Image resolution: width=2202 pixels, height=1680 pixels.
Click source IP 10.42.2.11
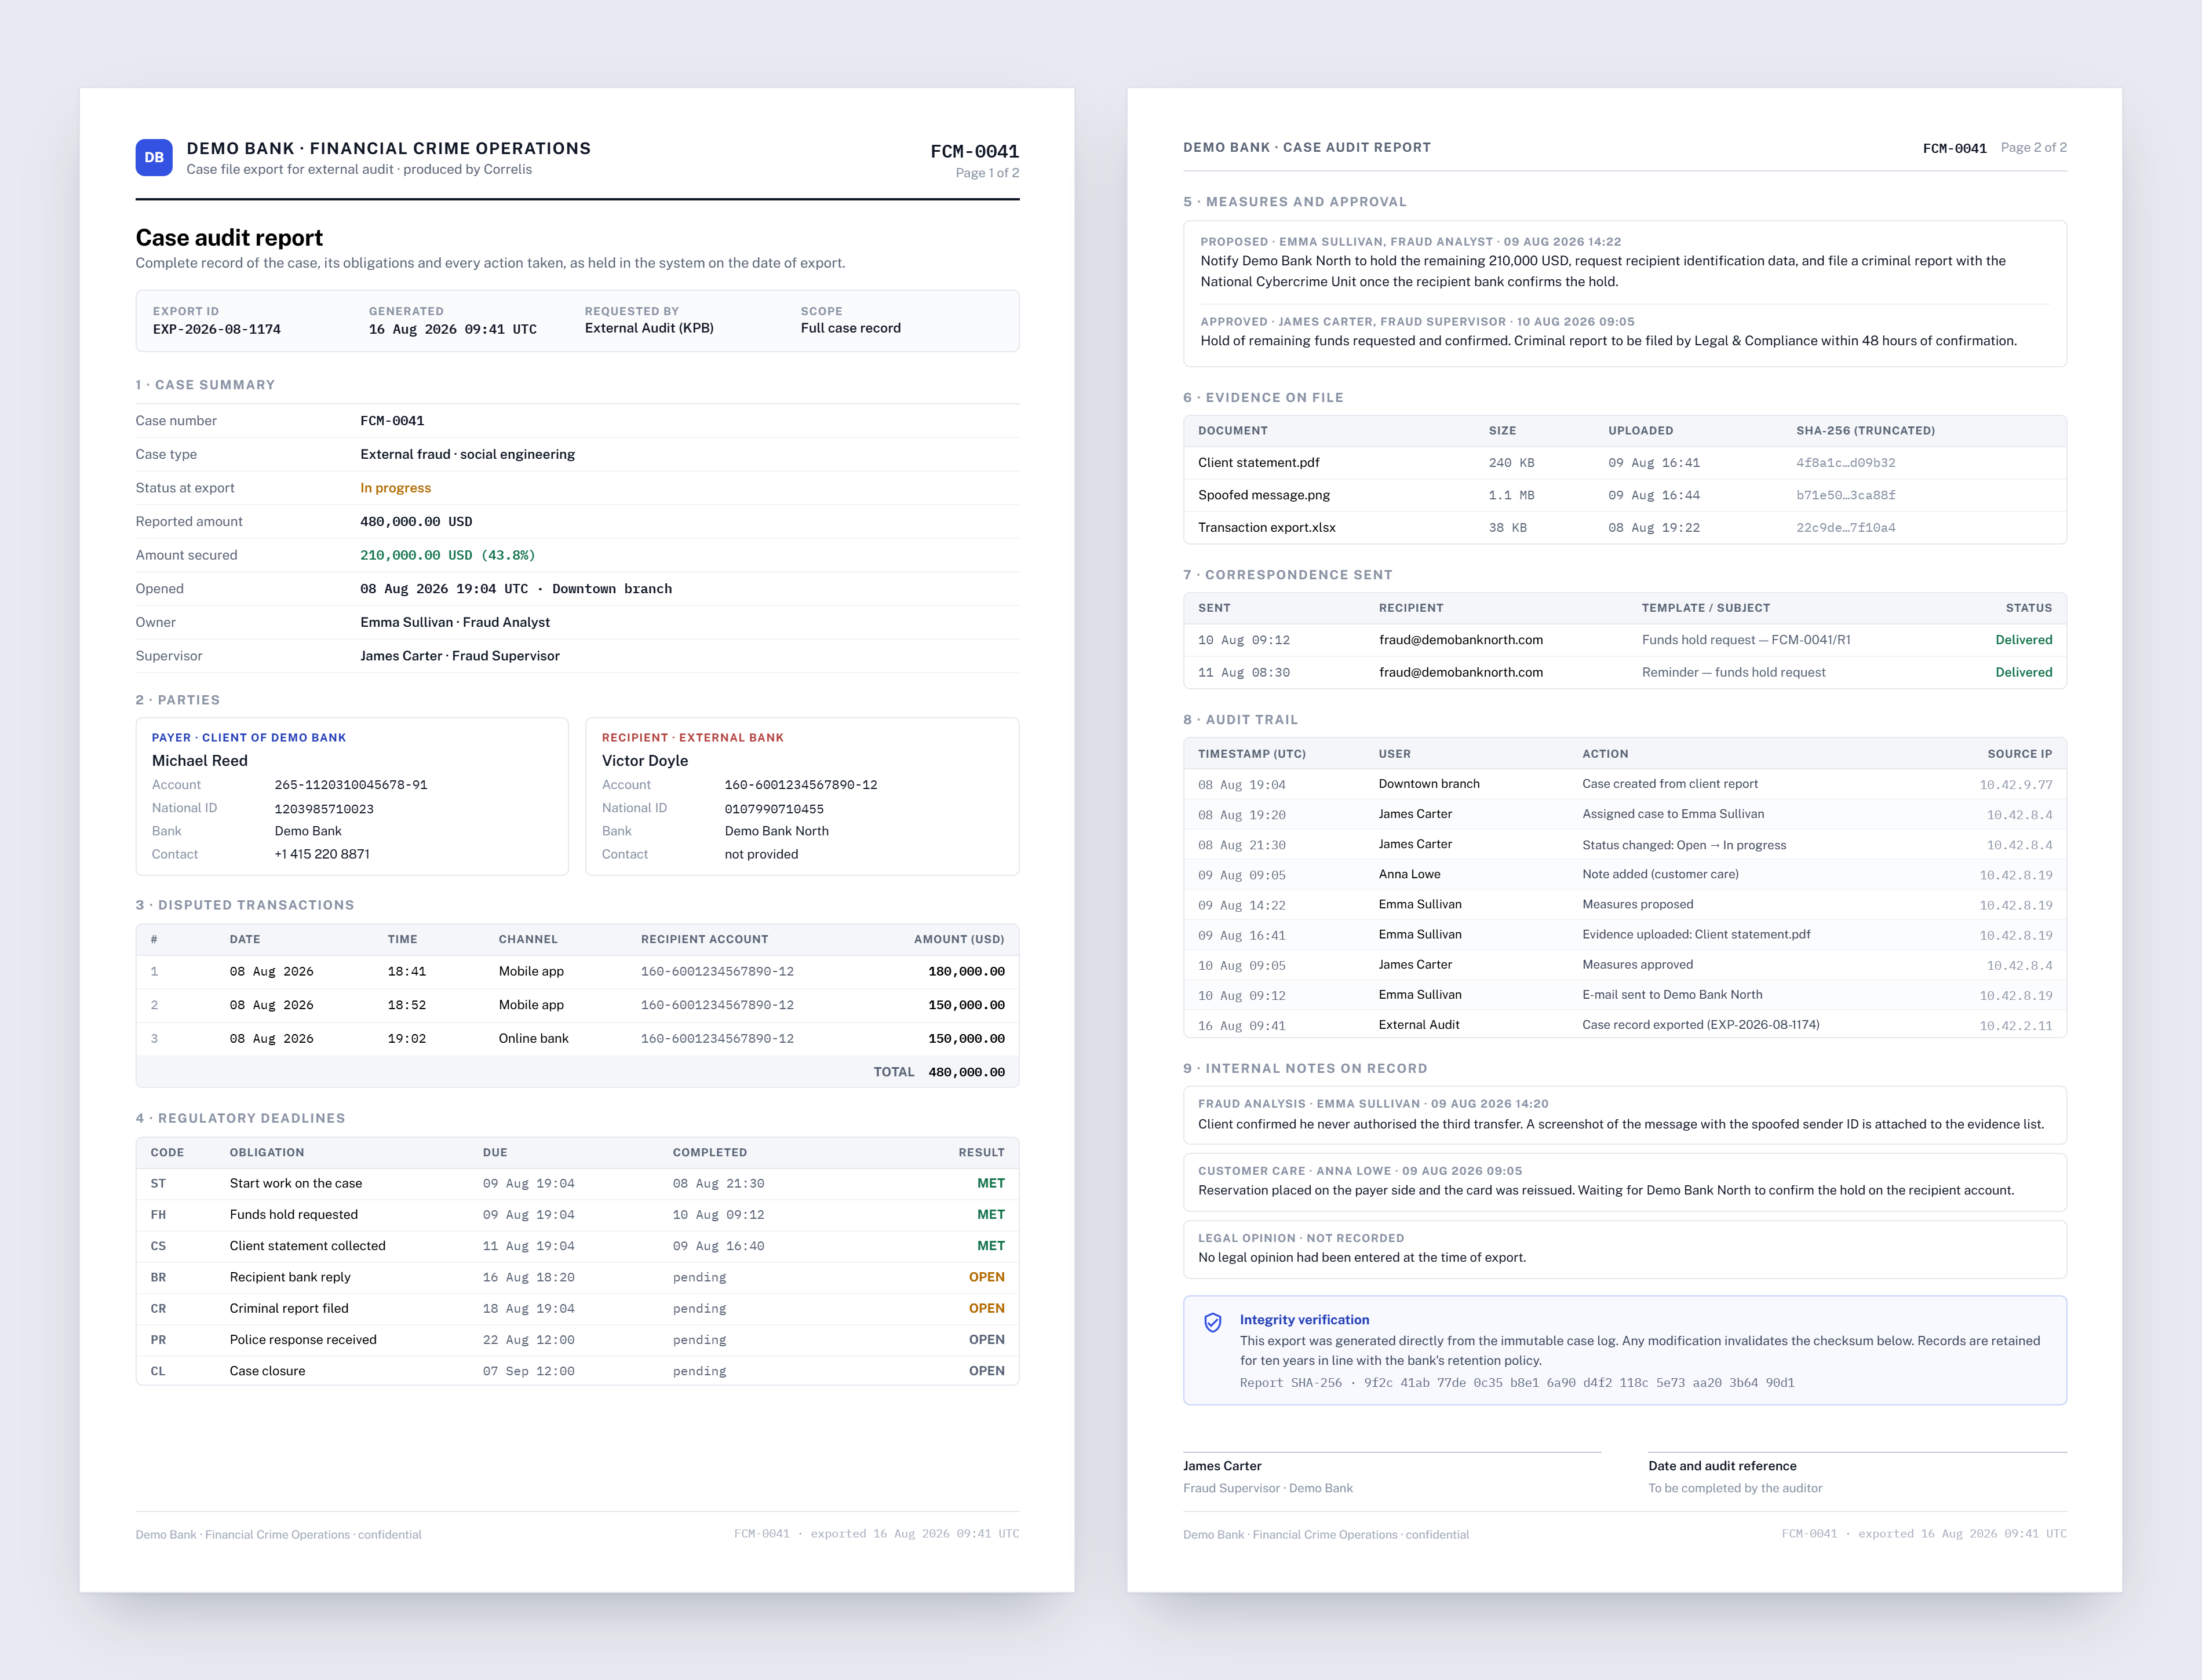[x=2015, y=1026]
